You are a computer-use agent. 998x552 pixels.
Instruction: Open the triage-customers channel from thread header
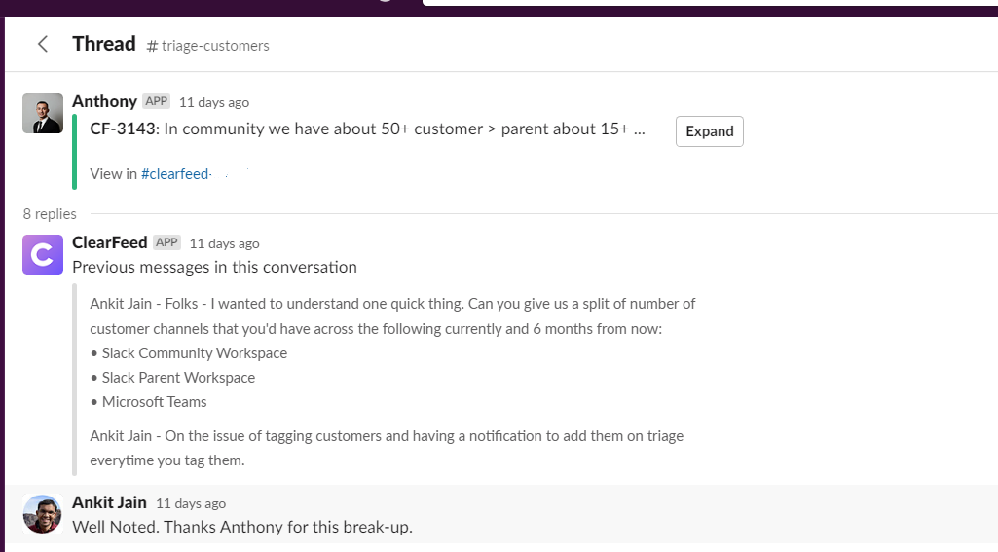207,46
